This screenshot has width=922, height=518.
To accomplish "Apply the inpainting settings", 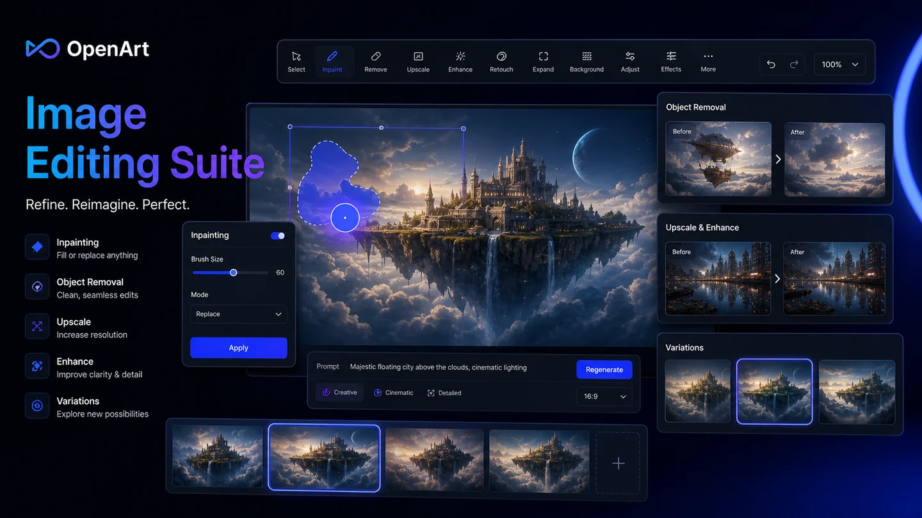I will coord(239,348).
